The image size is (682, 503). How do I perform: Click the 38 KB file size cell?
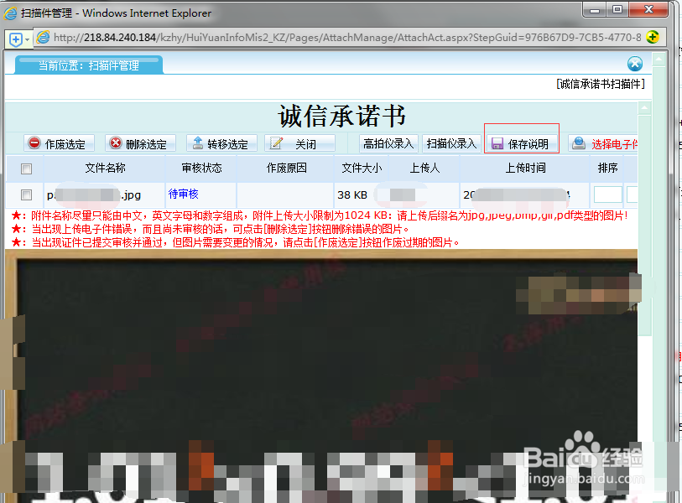coord(361,194)
